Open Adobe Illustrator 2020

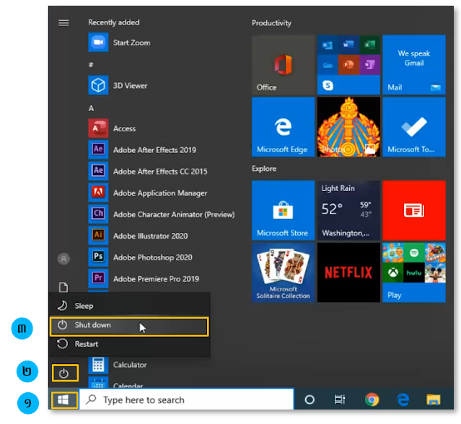139,236
